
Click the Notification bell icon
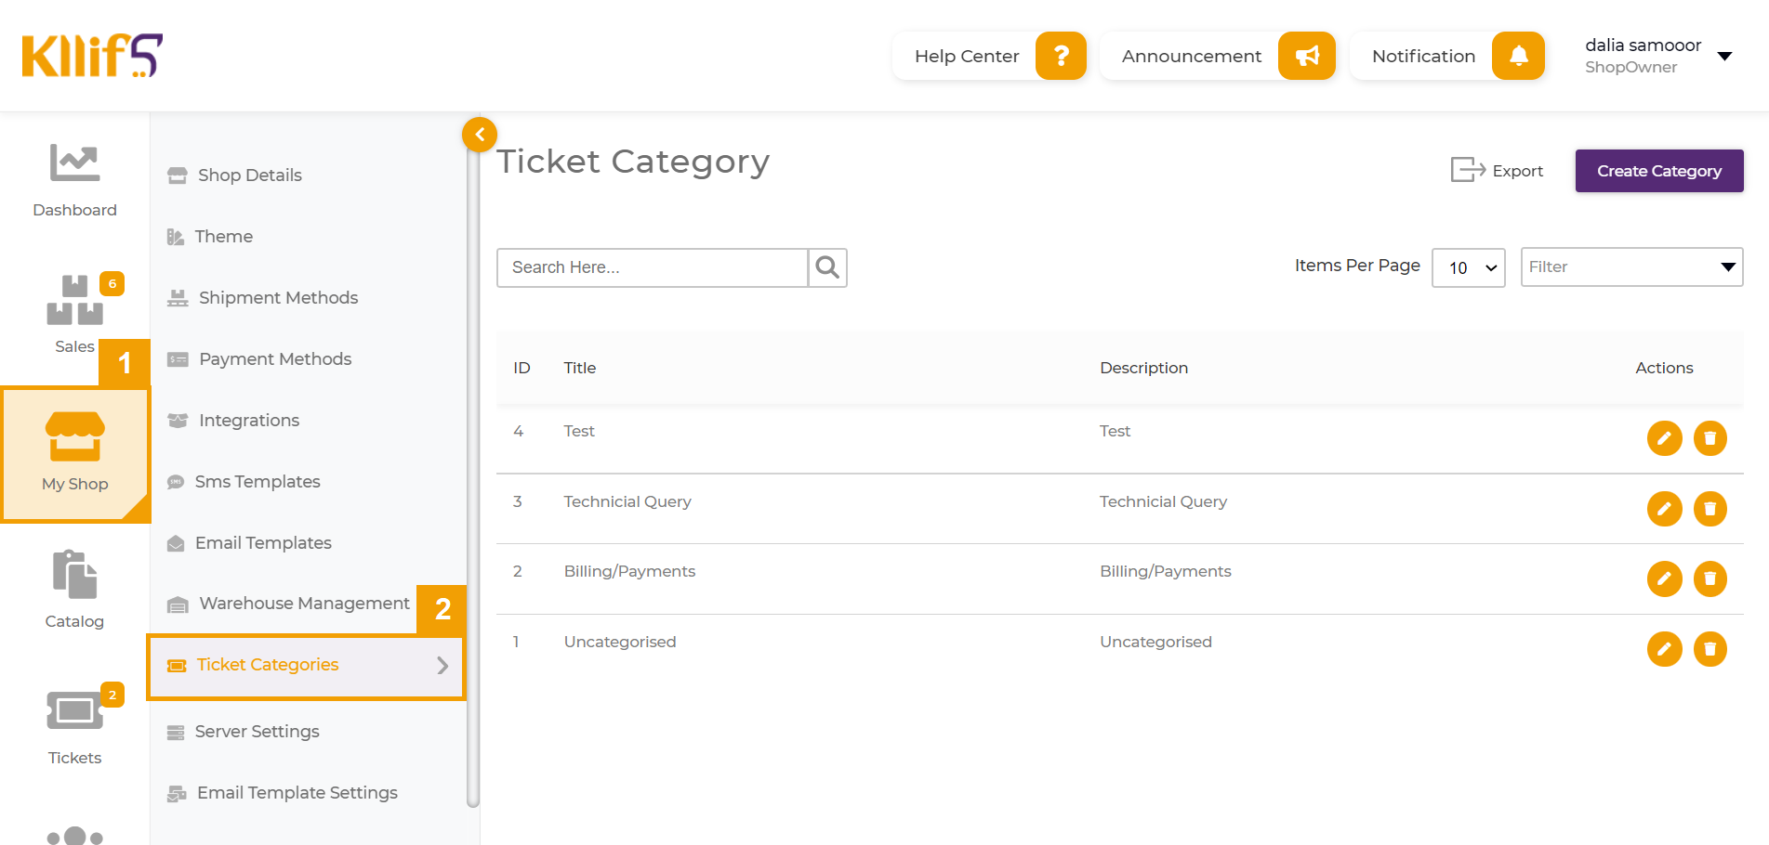tap(1518, 56)
